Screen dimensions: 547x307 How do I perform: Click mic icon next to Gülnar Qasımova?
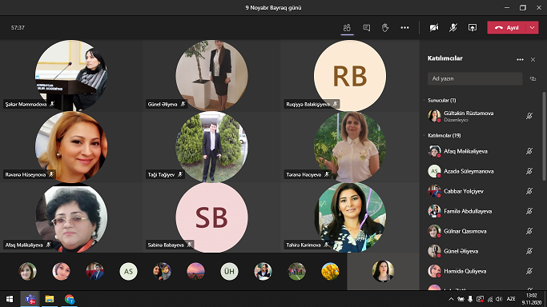(529, 231)
